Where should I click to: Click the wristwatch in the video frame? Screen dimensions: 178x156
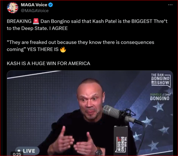(99, 152)
